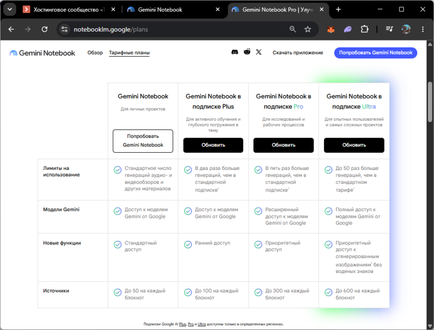Image resolution: width=434 pixels, height=330 pixels.
Task: Click the Для личных проектов subtitle
Action: point(143,109)
